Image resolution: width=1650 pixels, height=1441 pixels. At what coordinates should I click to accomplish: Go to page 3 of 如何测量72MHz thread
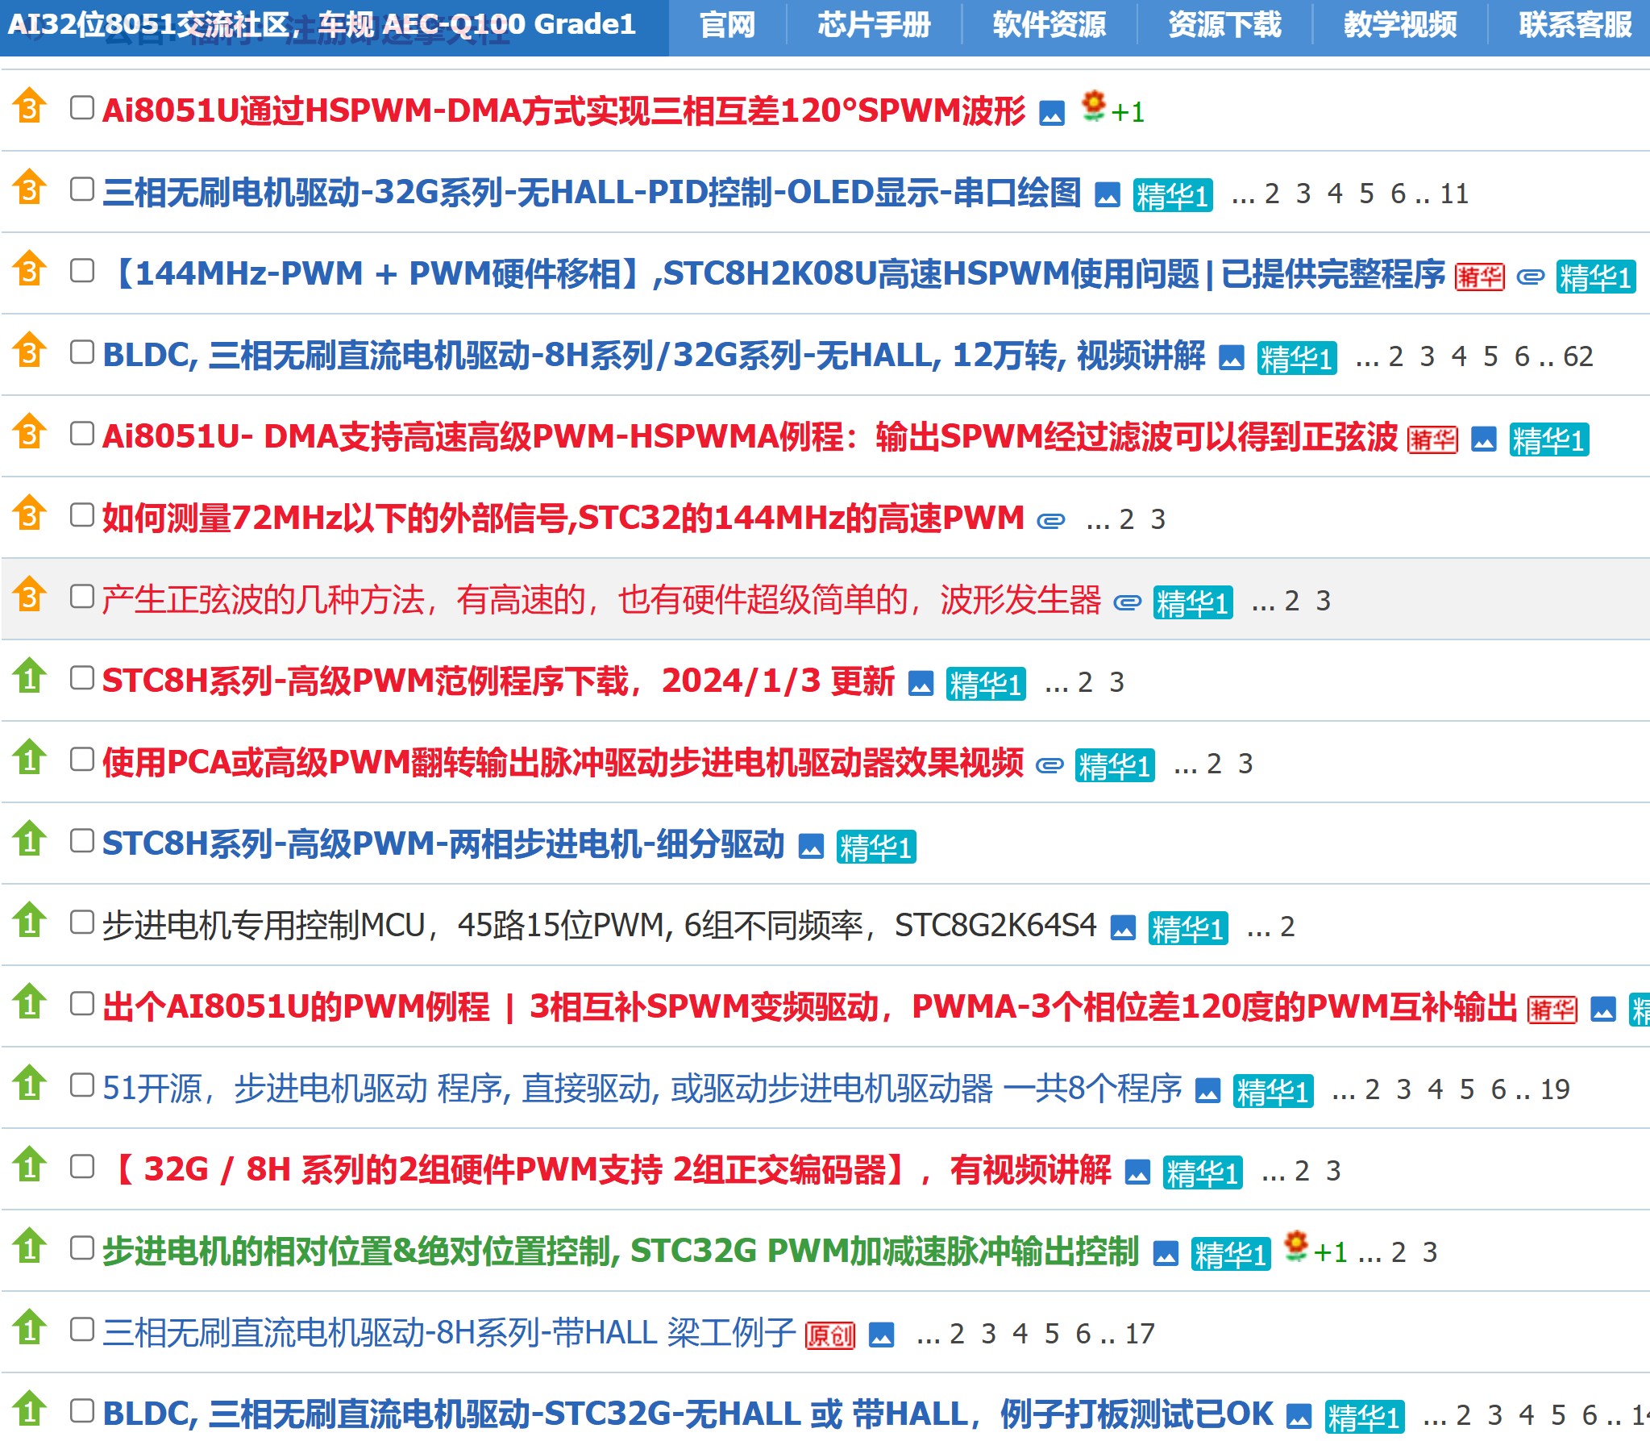pyautogui.click(x=1157, y=520)
